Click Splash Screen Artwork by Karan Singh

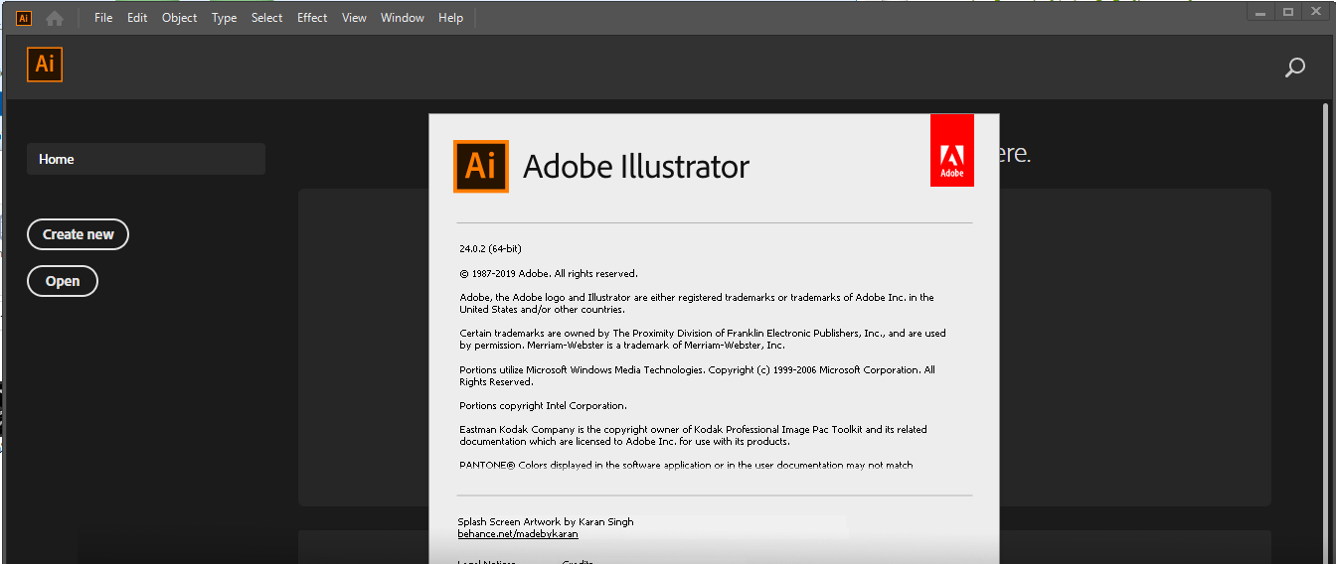tap(546, 521)
